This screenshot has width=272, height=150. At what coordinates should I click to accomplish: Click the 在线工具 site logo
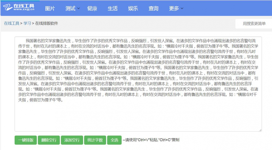[19, 7]
